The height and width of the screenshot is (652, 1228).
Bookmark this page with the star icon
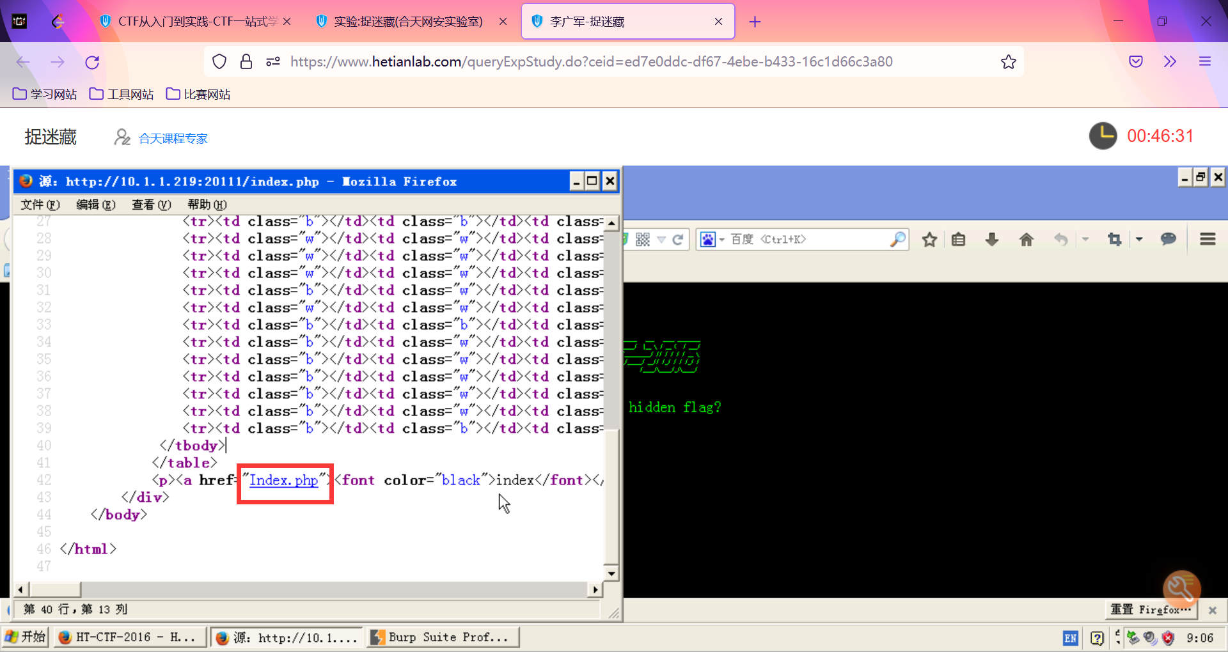pyautogui.click(x=1009, y=62)
